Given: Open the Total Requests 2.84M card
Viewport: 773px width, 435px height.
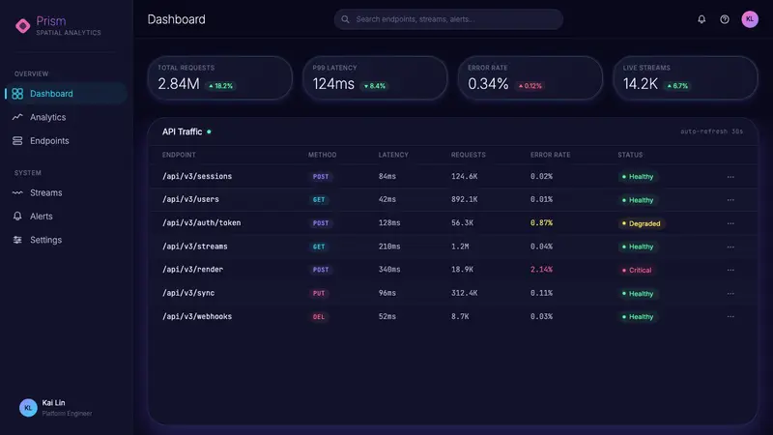Looking at the screenshot, I should [x=220, y=78].
